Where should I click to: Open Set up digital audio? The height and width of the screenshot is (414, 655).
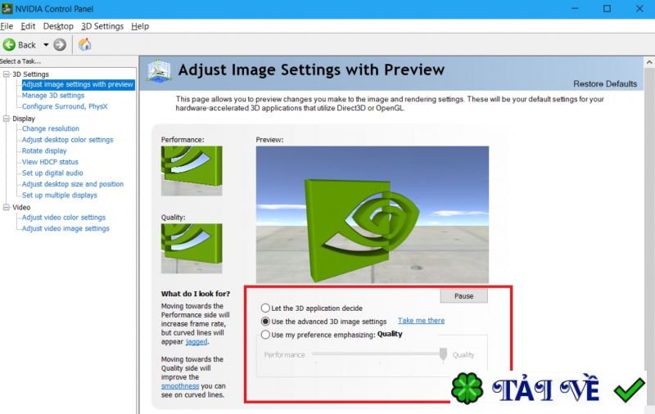click(52, 173)
